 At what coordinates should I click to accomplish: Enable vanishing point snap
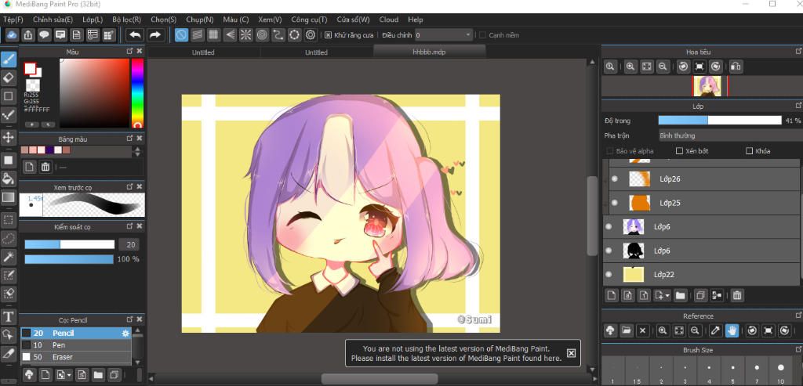click(230, 34)
